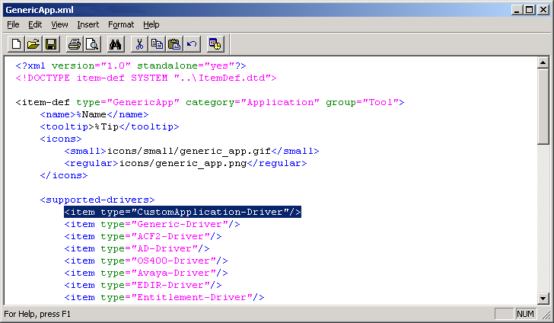The height and width of the screenshot is (323, 554).
Task: Click the Paste clipboard icon
Action: (174, 44)
